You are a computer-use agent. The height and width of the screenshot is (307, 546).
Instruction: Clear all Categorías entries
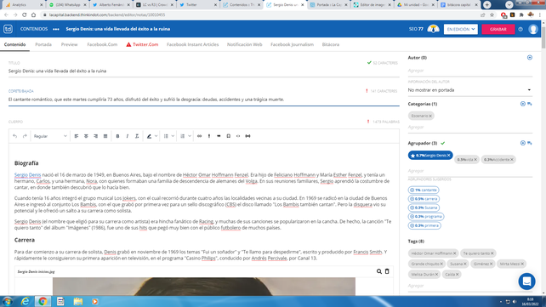tap(523, 104)
